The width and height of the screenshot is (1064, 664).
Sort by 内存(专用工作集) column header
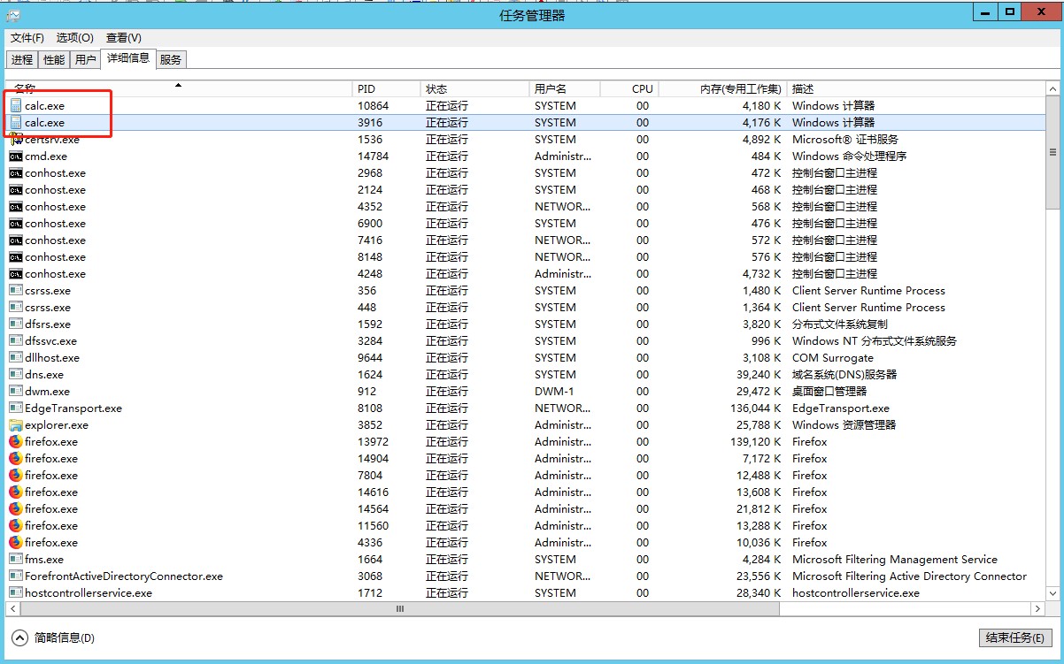(x=722, y=88)
